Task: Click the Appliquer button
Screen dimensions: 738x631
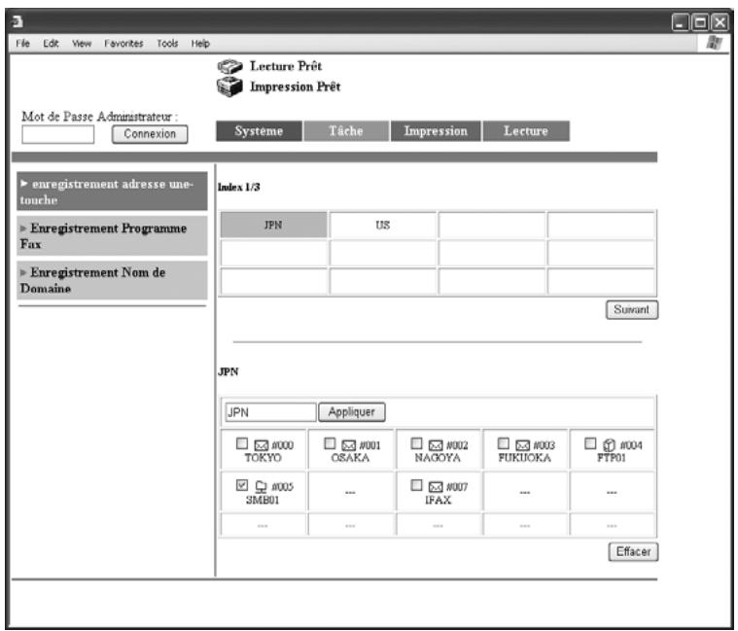Action: pyautogui.click(x=352, y=412)
